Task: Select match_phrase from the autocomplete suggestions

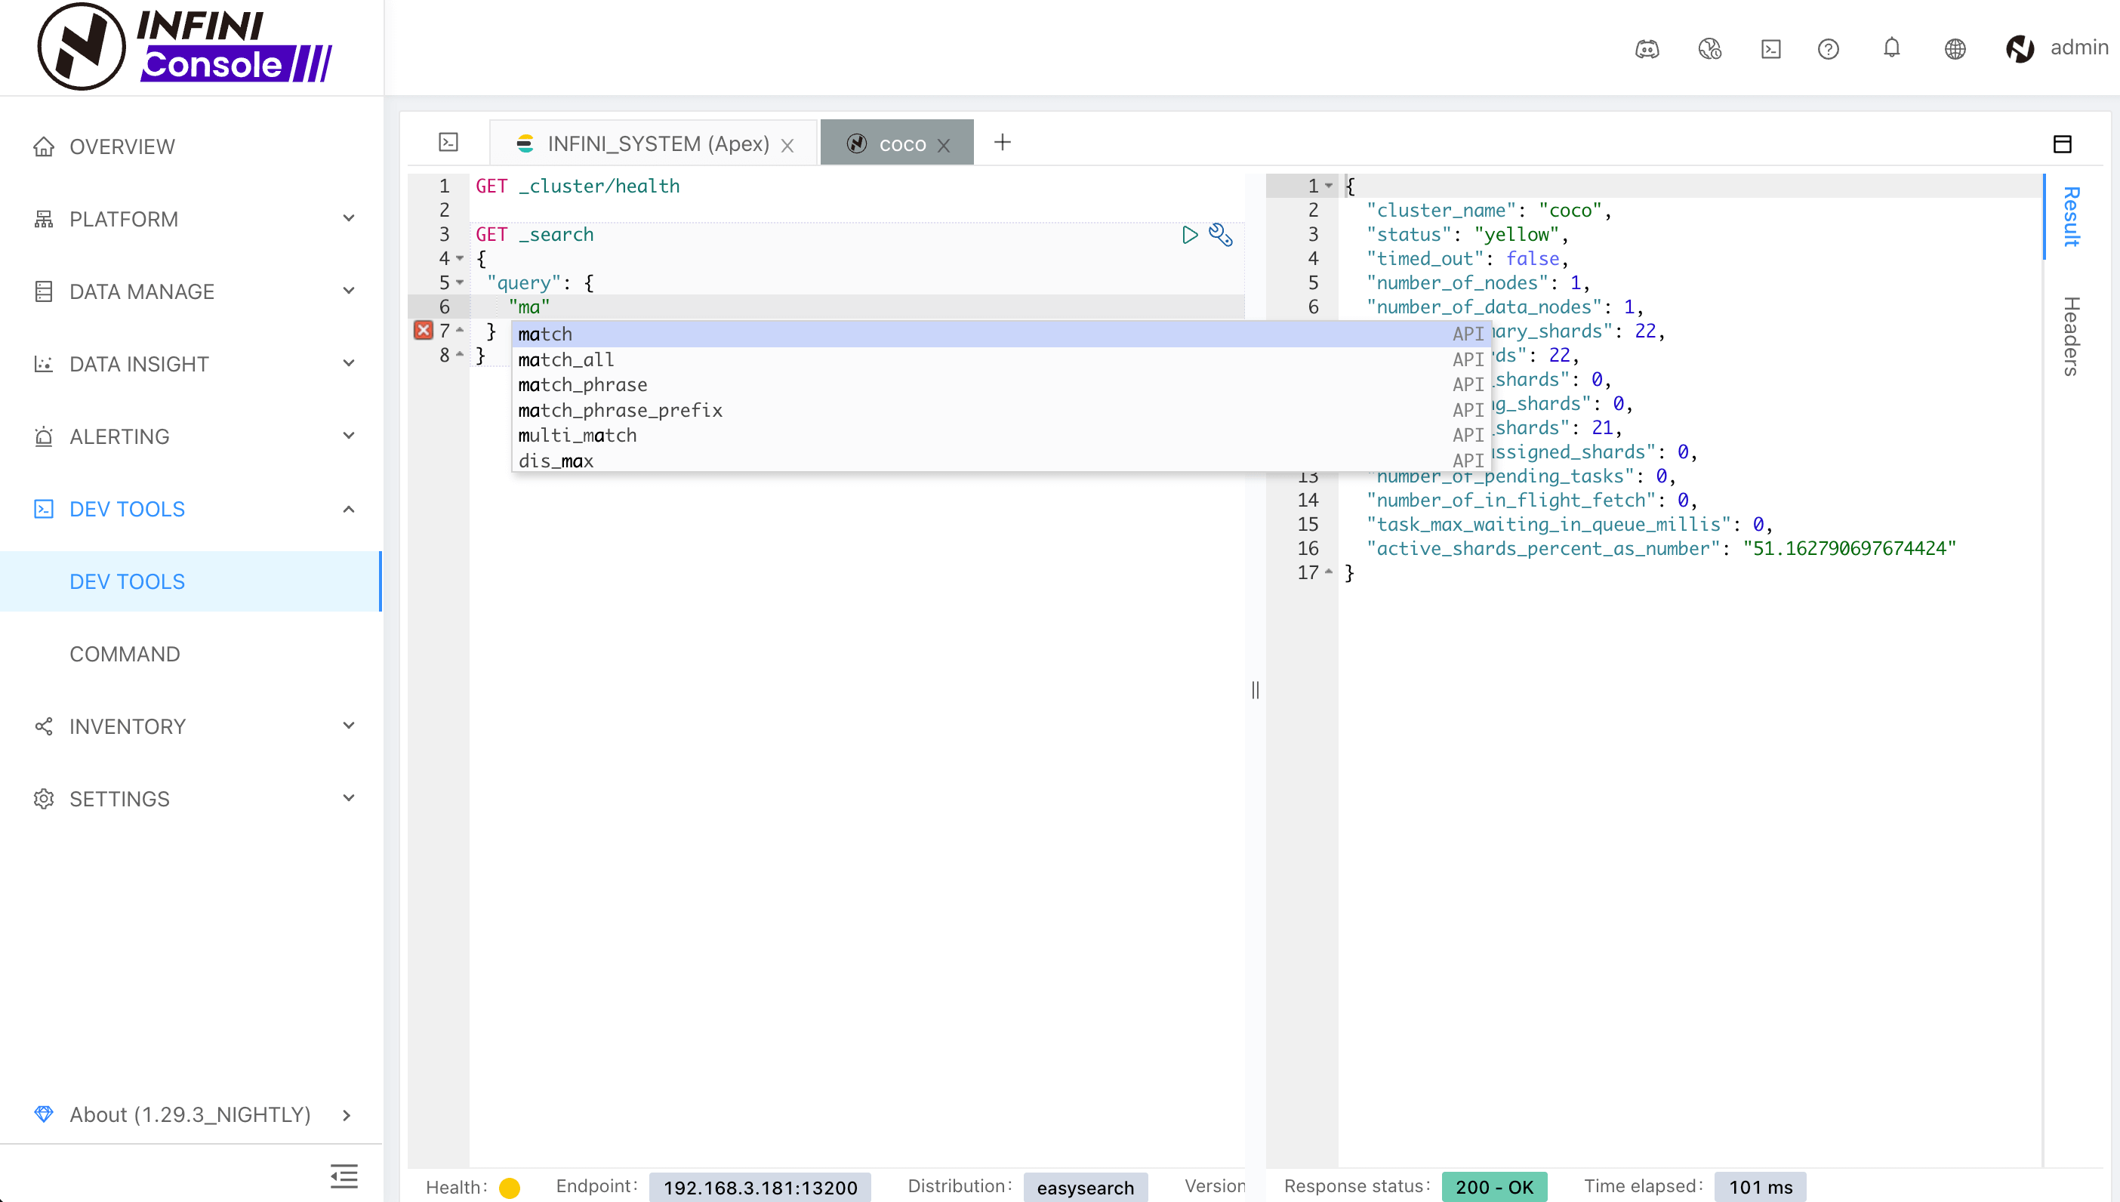Action: 583,385
